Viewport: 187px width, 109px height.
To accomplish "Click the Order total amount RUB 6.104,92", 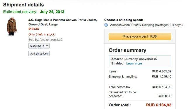I will point(159,105).
